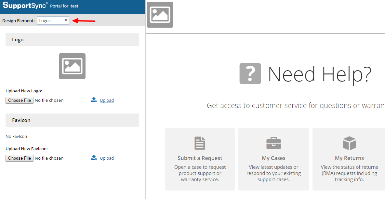Image resolution: width=385 pixels, height=199 pixels.
Task: Click the box icon on My Returns
Action: (349, 143)
